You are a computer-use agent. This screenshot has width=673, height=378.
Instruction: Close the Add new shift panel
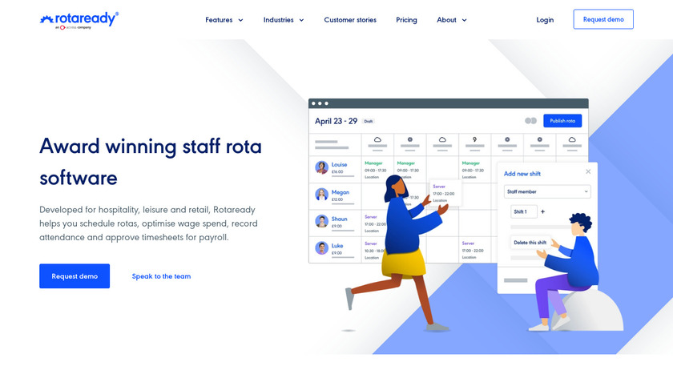click(x=588, y=171)
